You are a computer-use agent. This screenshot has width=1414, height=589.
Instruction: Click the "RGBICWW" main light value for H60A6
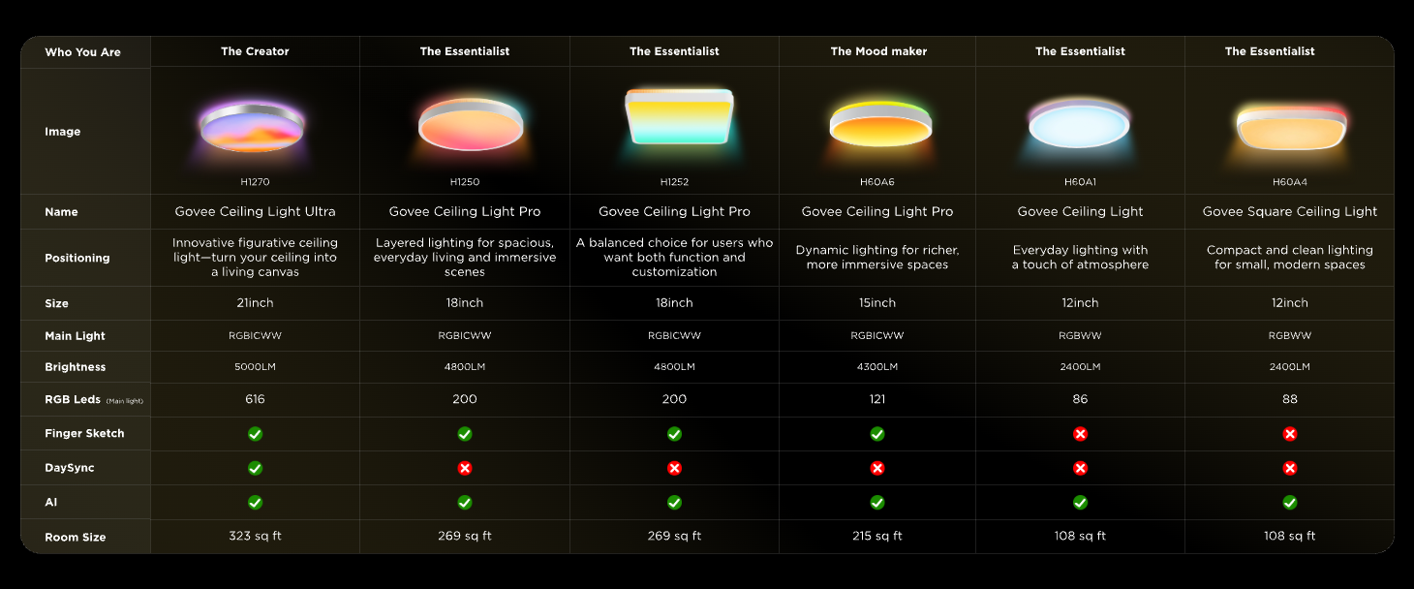877,336
